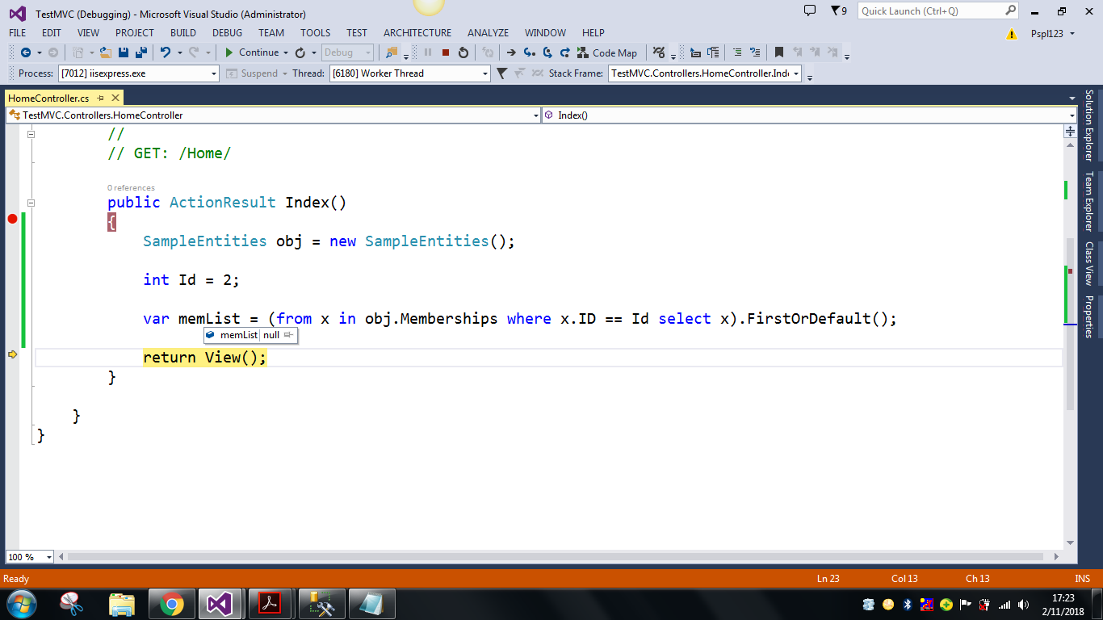Click the Save All toolbar icon
This screenshot has height=620, width=1103.
point(140,52)
